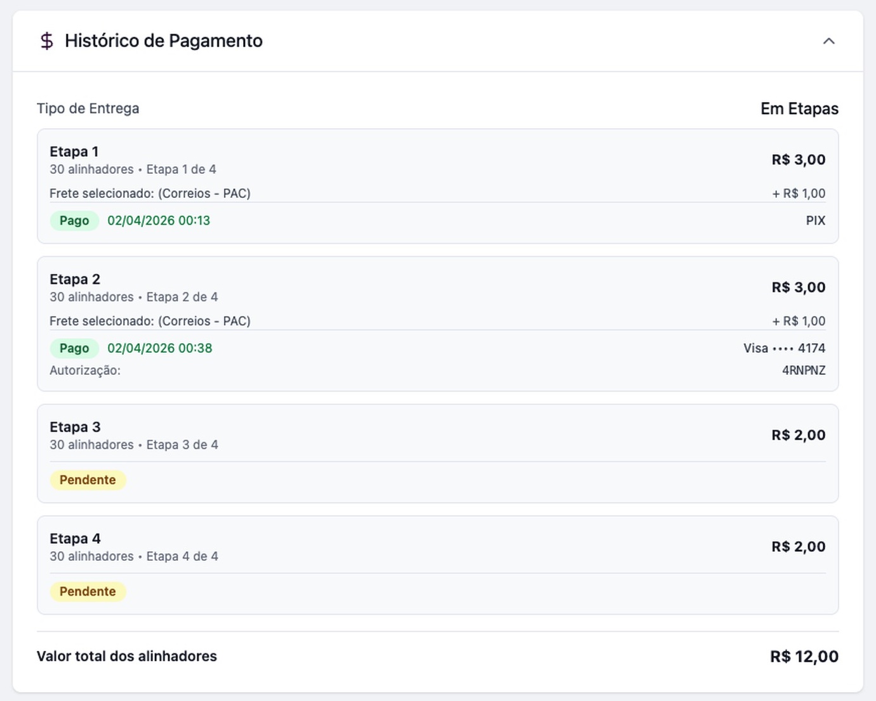
Task: Click the 02/04/2026 00:13 payment date
Action: coord(159,221)
